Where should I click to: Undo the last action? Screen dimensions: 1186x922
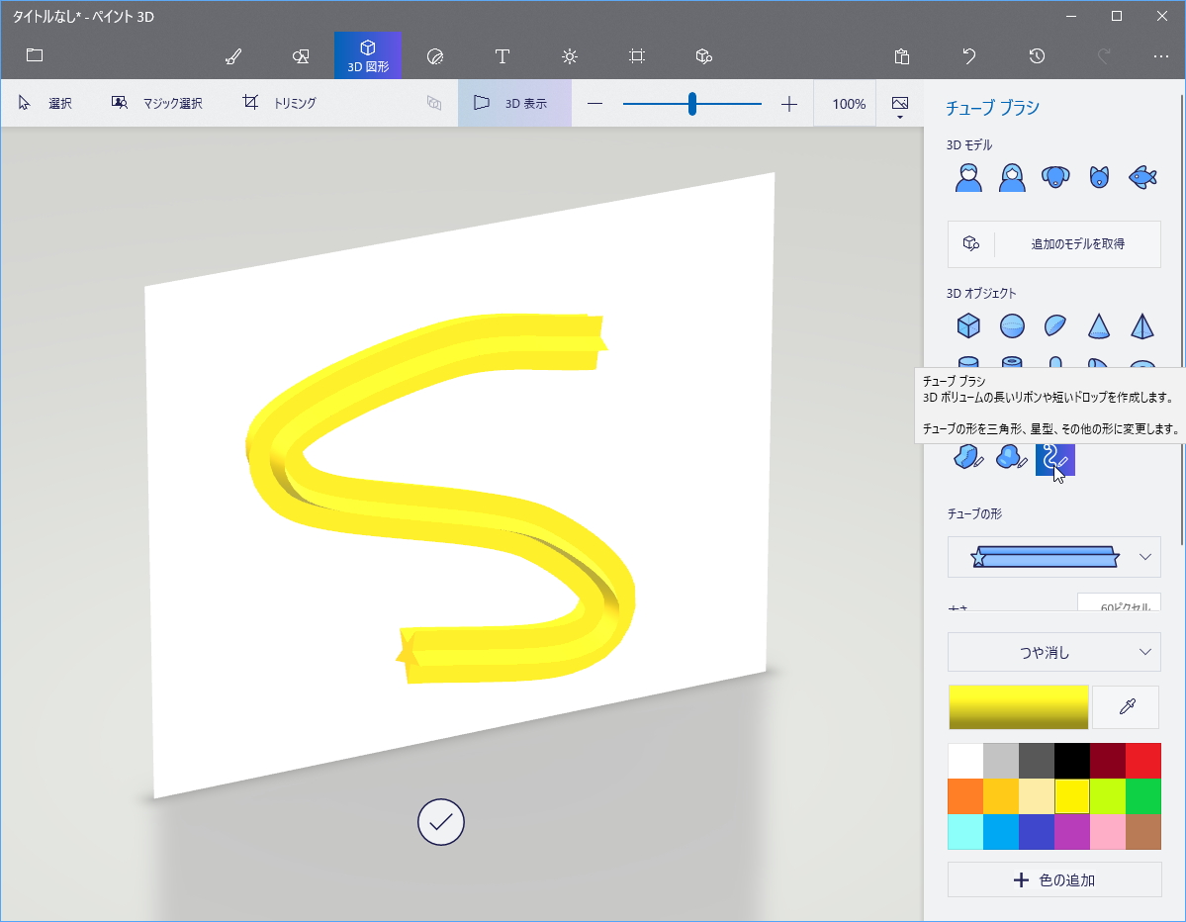pos(969,56)
